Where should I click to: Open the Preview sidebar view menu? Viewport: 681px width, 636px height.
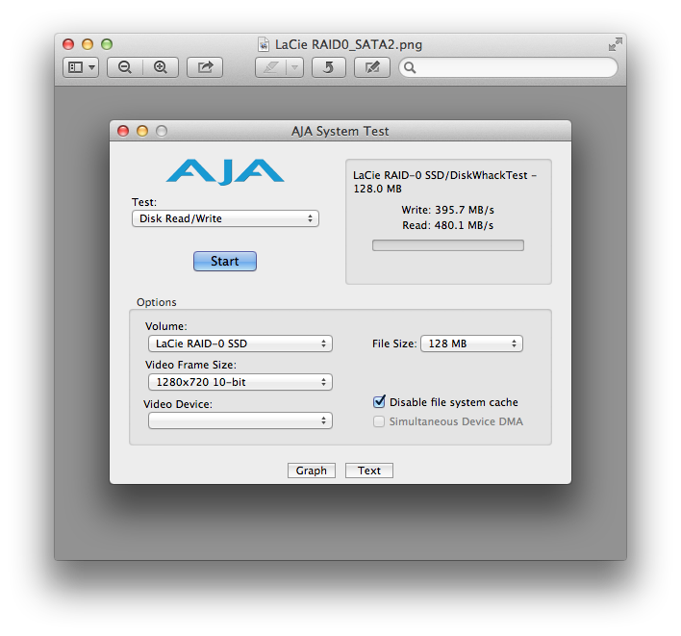[x=81, y=67]
